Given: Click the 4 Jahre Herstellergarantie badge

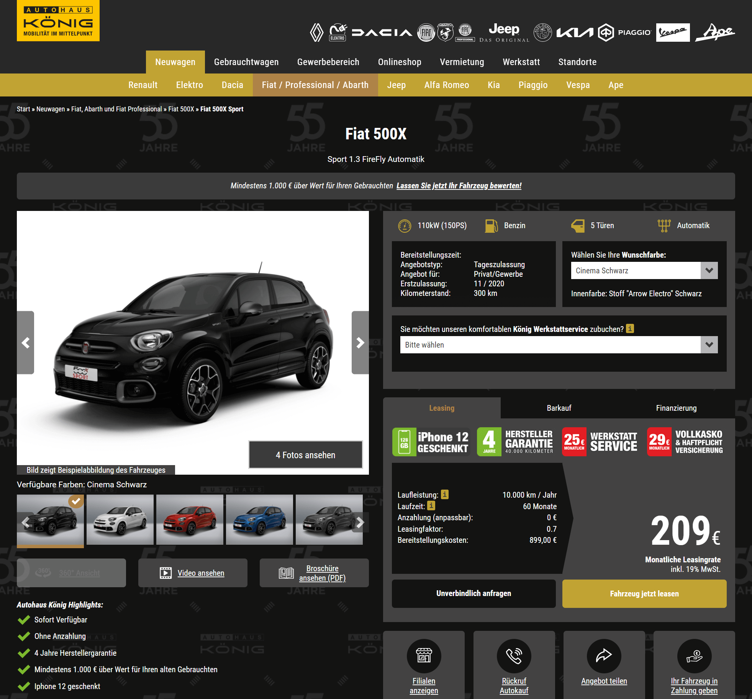Looking at the screenshot, I should click(x=516, y=442).
